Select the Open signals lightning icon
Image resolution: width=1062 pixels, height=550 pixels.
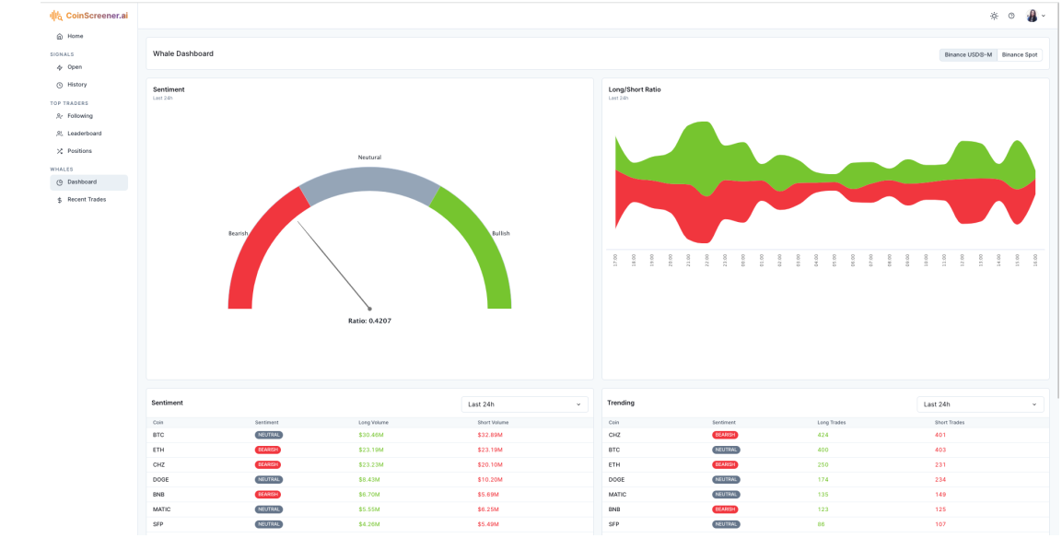coord(60,68)
